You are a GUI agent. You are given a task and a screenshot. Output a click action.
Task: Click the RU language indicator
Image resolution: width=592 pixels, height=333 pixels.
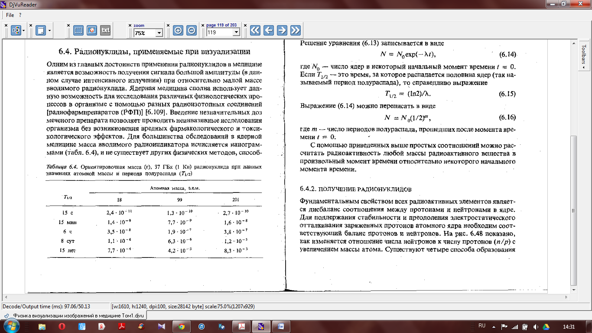(x=481, y=326)
